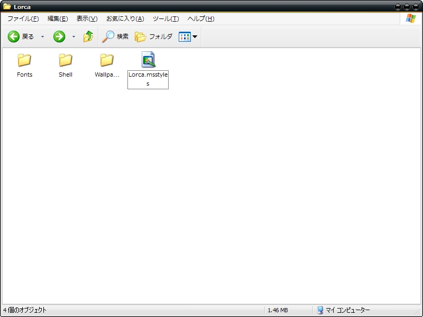Screen dimensions: 423x317
Task: Open the ヘルプ(H) menu
Action: click(x=201, y=18)
